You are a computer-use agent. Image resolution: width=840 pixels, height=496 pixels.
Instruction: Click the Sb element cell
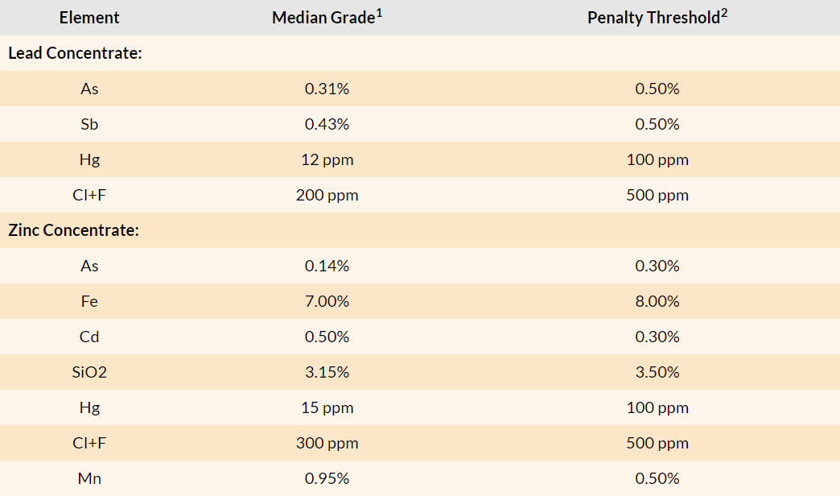click(89, 124)
